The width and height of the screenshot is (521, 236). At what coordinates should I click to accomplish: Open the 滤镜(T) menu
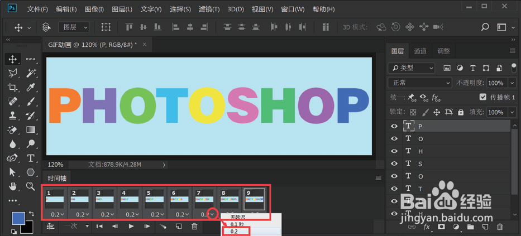point(209,9)
